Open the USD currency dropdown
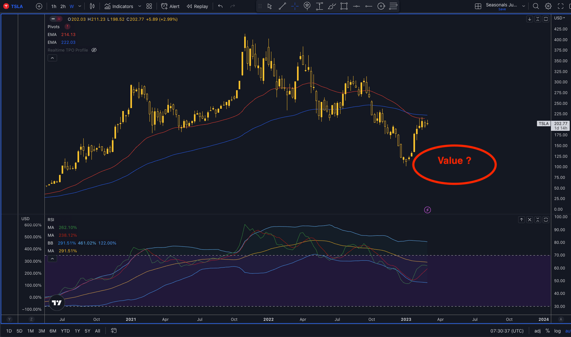Image resolution: width=571 pixels, height=337 pixels. [x=559, y=18]
